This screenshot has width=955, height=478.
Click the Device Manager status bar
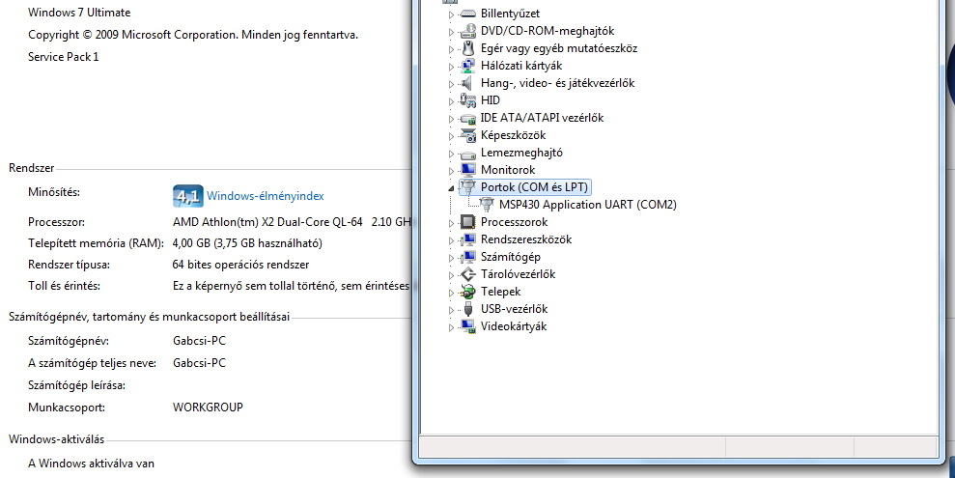click(679, 447)
